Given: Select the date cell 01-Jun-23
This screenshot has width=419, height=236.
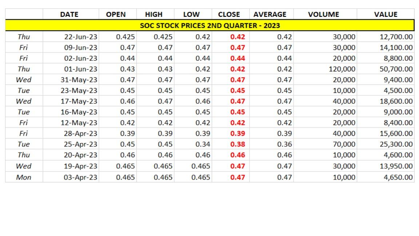Looking at the screenshot, I should [x=80, y=68].
